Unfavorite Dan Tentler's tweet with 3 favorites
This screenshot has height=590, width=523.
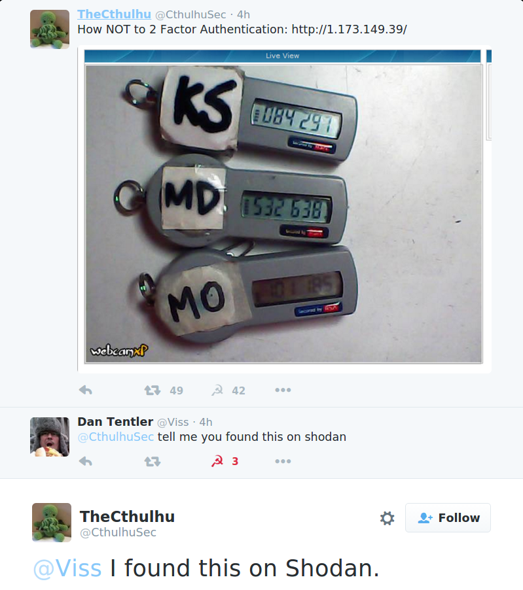click(x=217, y=461)
